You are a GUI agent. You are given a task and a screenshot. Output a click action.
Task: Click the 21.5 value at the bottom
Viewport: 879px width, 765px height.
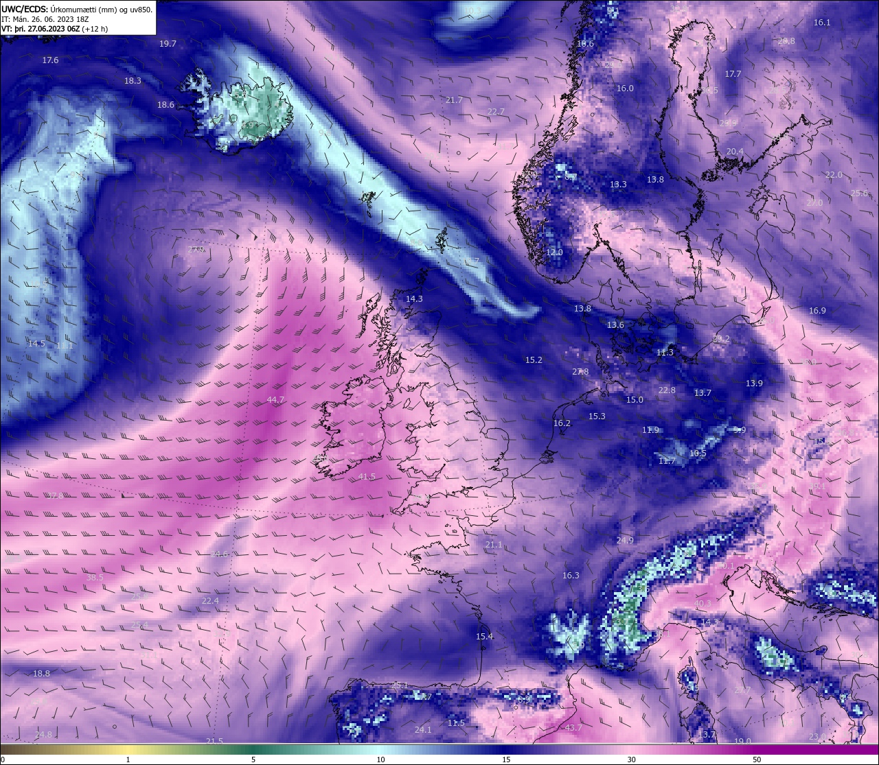215,741
